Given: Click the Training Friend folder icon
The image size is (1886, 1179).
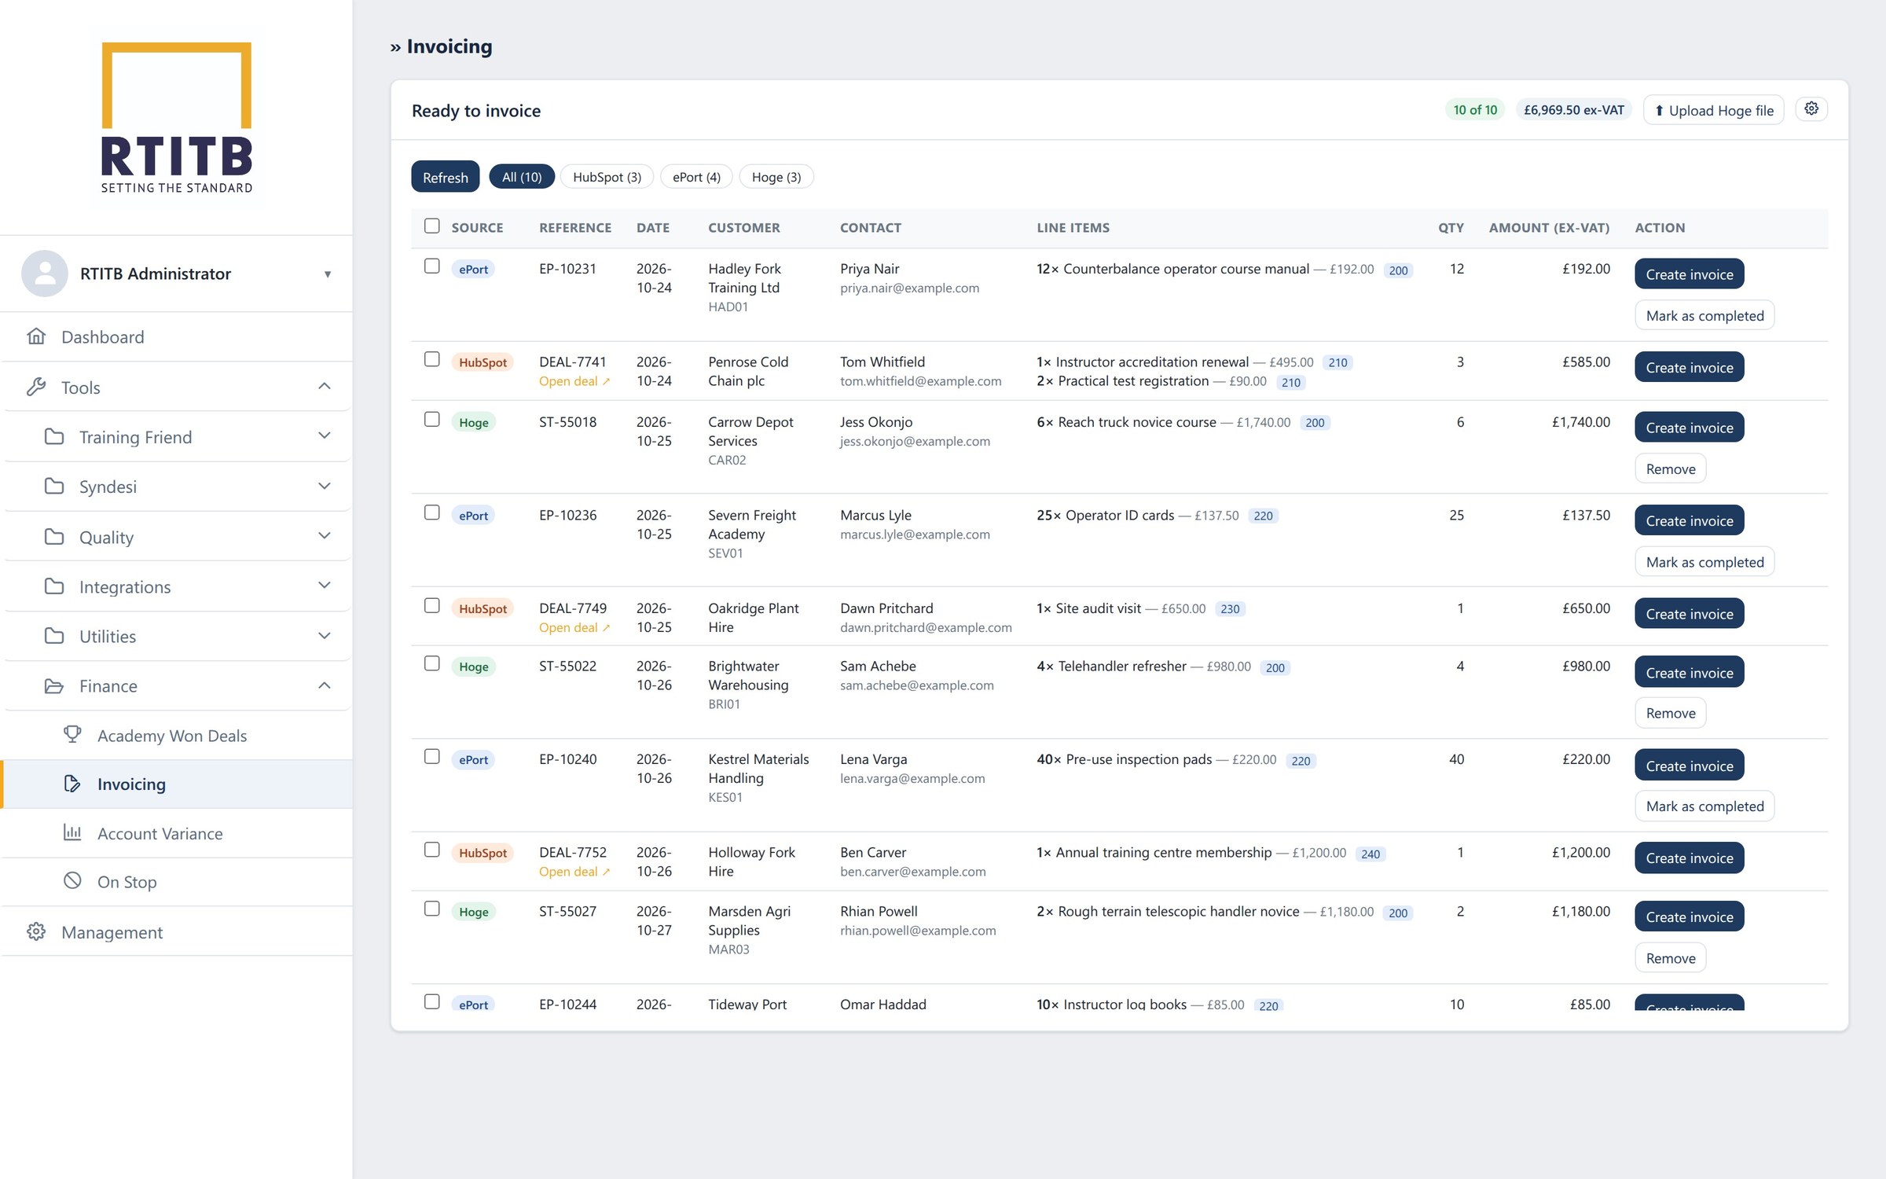Looking at the screenshot, I should (54, 436).
